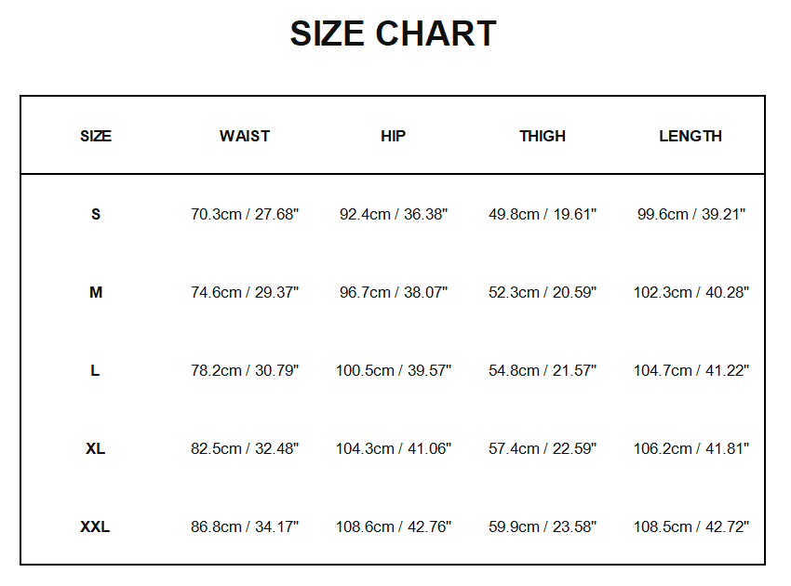The width and height of the screenshot is (791, 586).
Task: Click the XXL size row label
Action: tap(96, 526)
